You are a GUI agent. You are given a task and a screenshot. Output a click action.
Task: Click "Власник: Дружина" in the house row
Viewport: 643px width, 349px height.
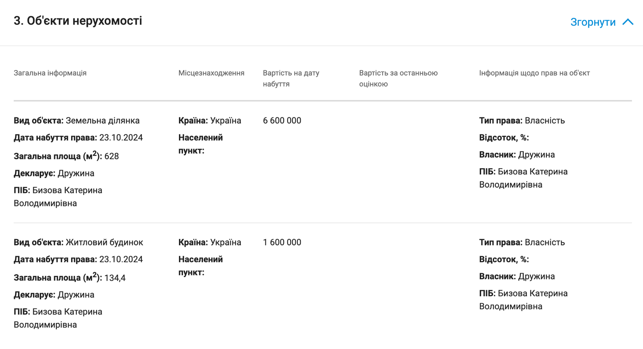(517, 277)
